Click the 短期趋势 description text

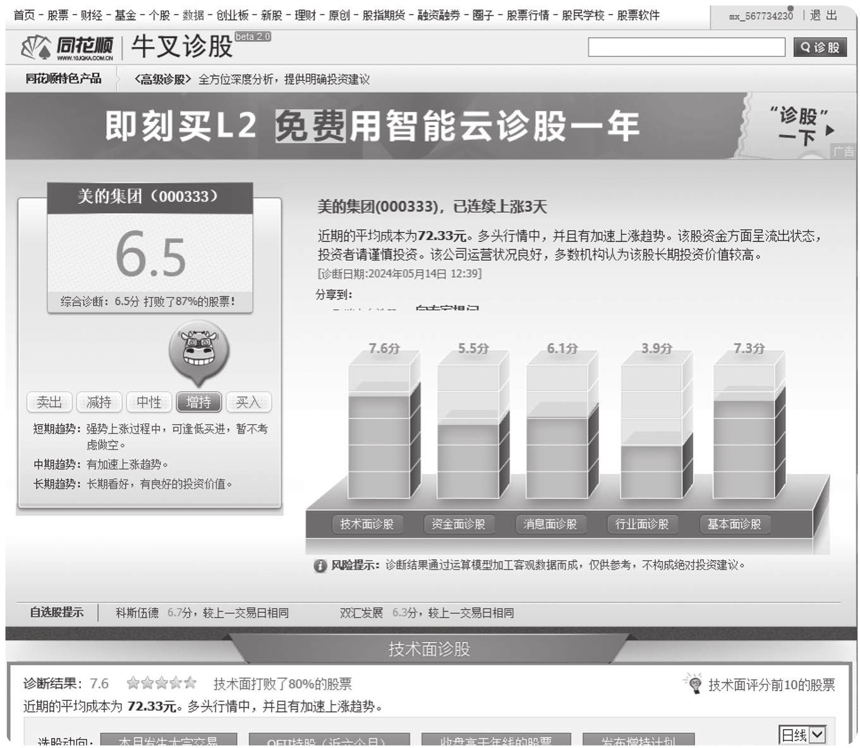pos(178,437)
